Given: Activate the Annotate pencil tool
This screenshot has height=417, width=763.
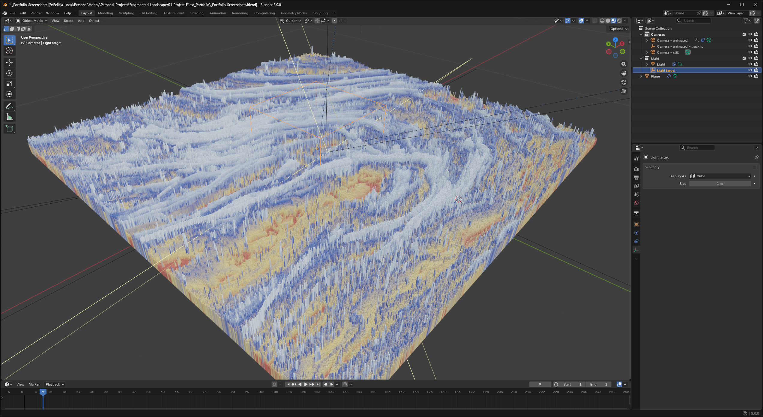Looking at the screenshot, I should coord(9,106).
